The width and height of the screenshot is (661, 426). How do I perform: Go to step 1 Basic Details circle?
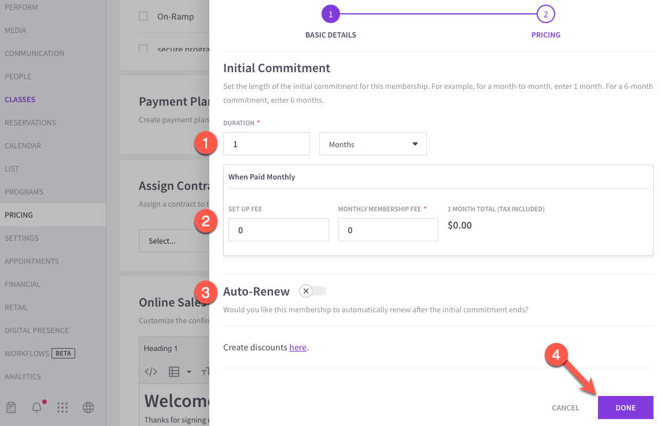pos(331,14)
